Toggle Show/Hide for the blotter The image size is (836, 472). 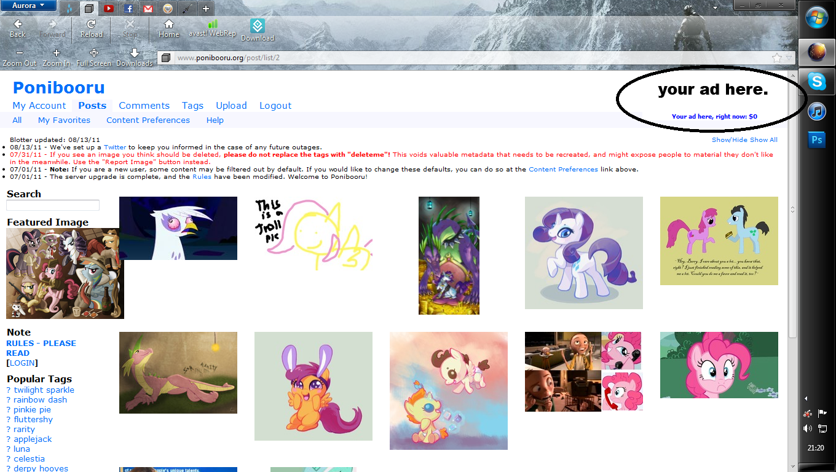point(730,140)
